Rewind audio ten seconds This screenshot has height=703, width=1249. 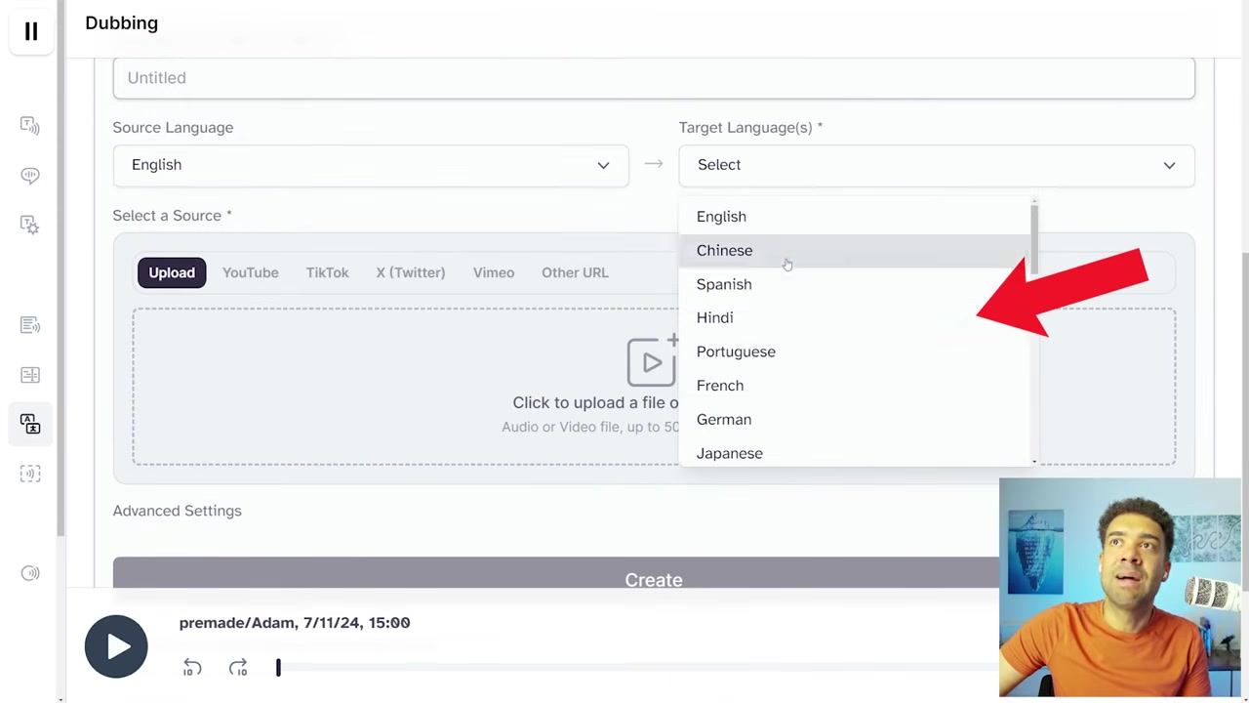[192, 668]
